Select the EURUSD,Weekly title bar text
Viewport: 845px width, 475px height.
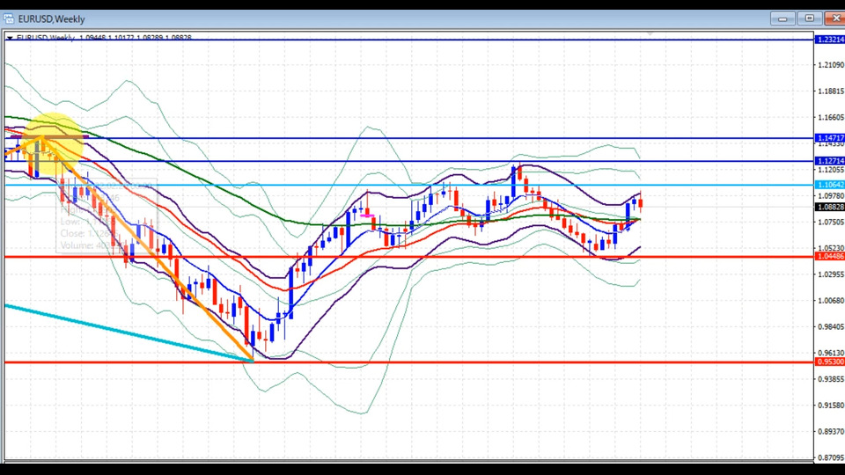tap(52, 18)
